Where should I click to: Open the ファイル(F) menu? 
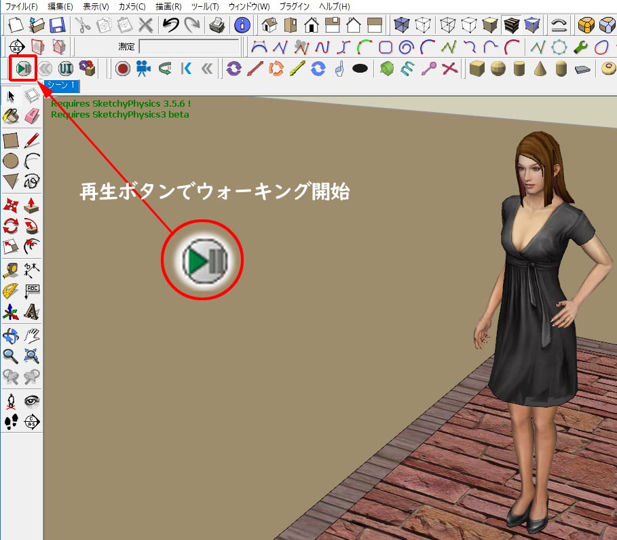coord(21,6)
